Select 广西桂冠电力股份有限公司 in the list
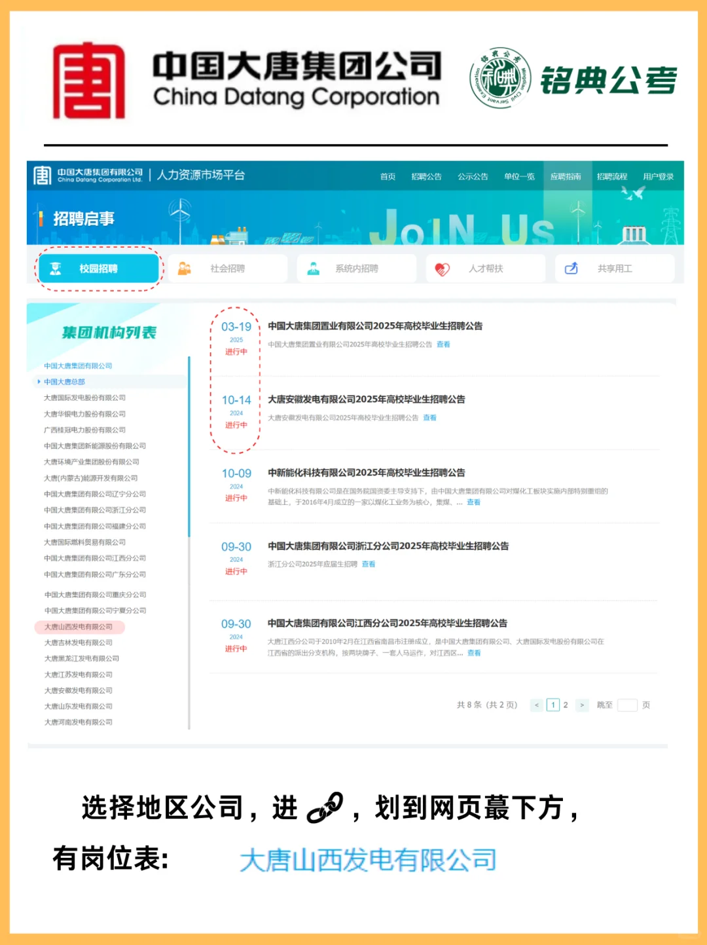 84,430
